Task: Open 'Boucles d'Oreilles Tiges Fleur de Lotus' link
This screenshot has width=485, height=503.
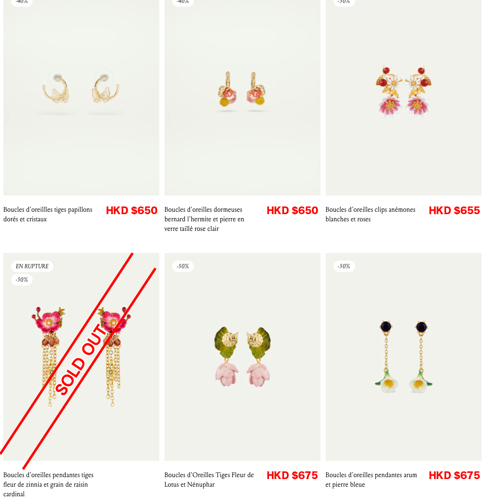Action: [209, 480]
